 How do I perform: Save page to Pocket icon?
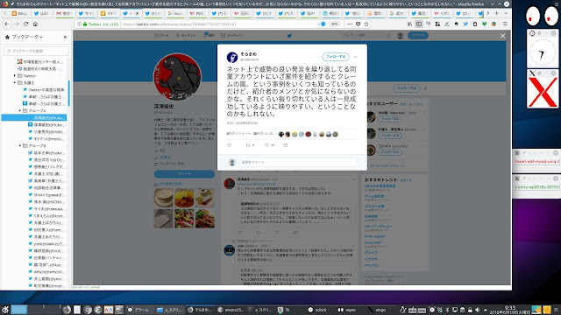(359, 24)
